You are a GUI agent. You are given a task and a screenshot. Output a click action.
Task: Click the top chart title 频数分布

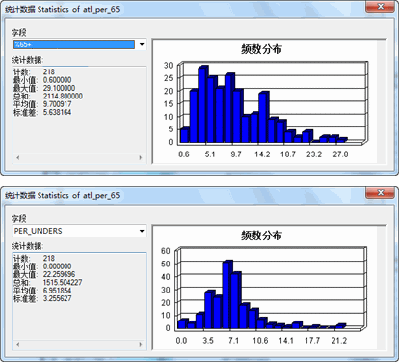tap(261, 49)
